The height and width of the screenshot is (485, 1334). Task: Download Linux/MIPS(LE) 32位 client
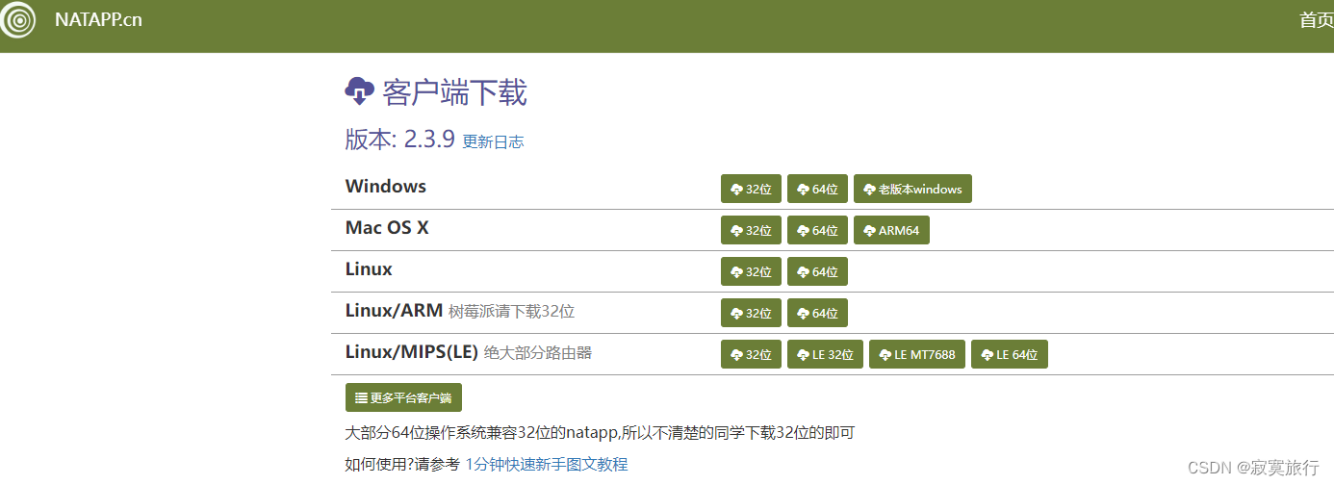[x=751, y=355]
